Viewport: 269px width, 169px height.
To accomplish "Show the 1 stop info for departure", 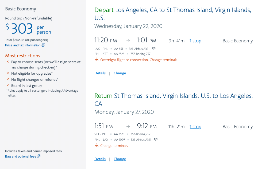I will 195,41.
